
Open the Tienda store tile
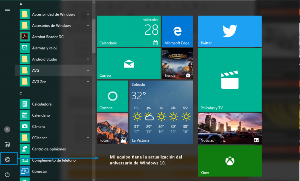point(177,64)
